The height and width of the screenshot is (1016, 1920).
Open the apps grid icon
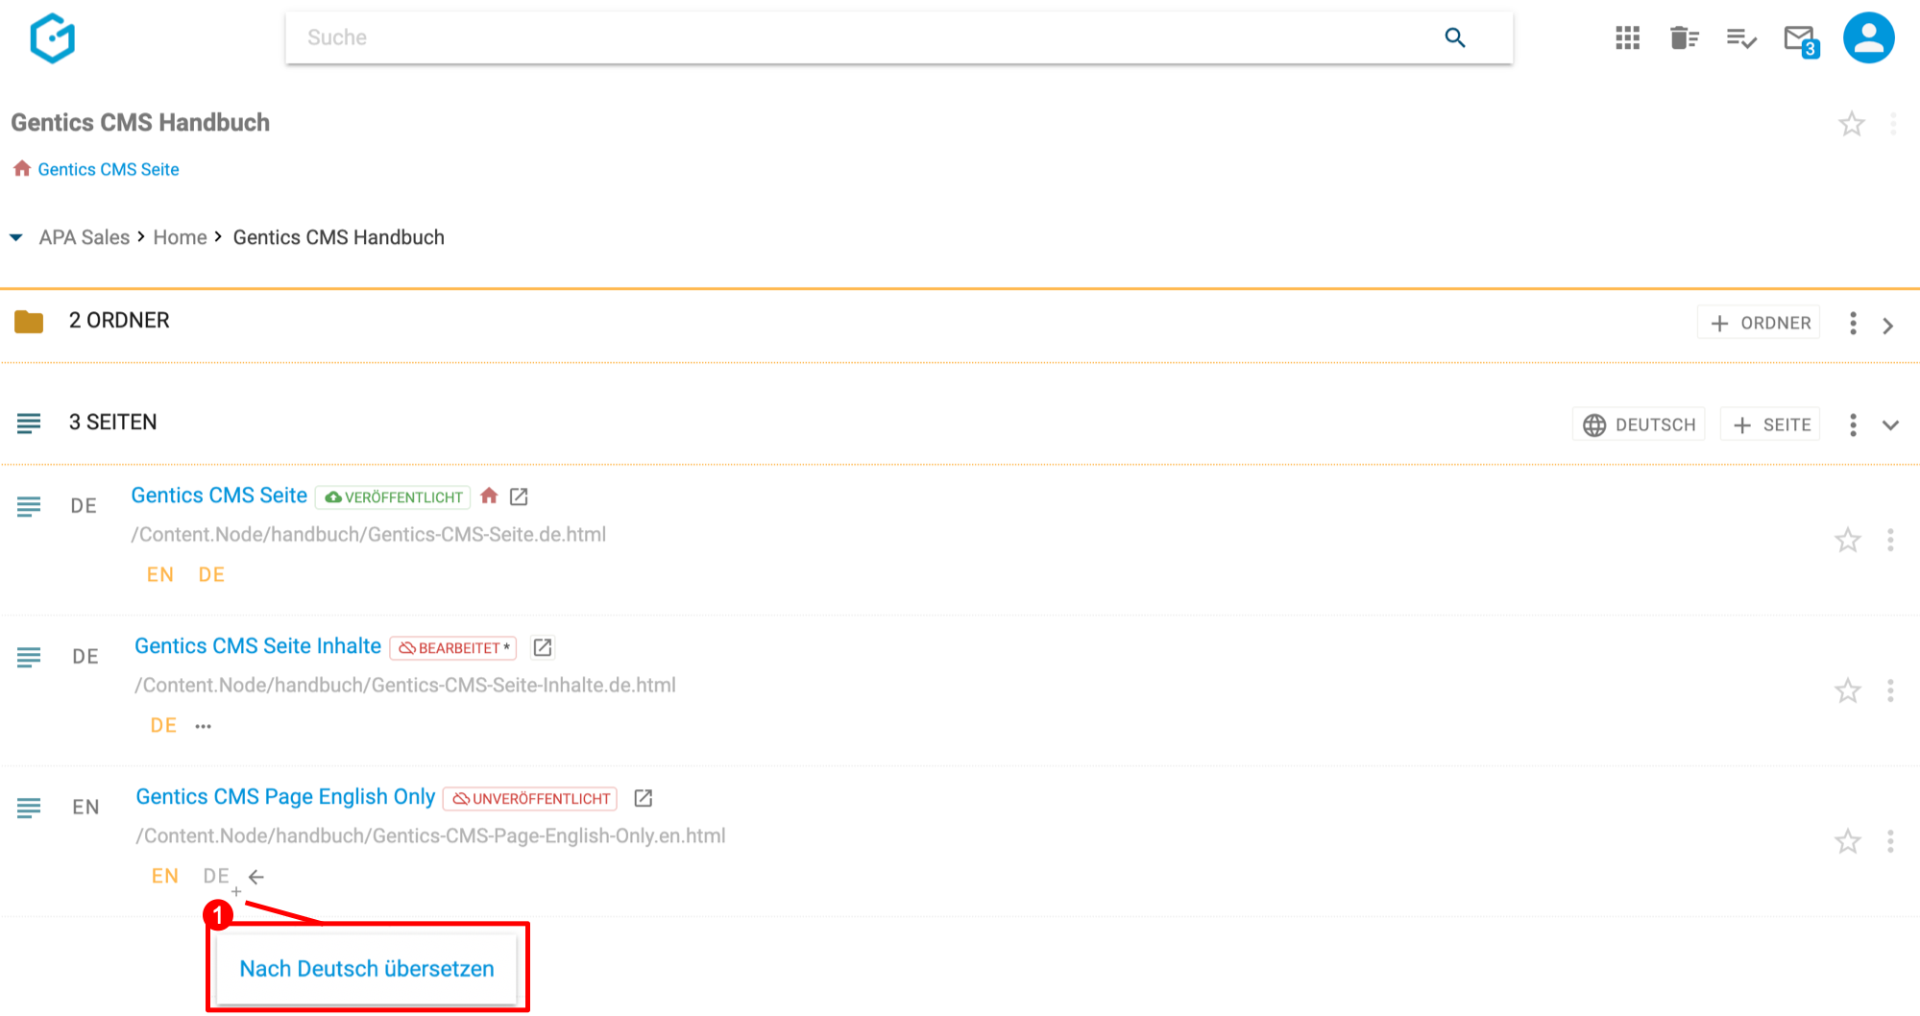click(1627, 37)
